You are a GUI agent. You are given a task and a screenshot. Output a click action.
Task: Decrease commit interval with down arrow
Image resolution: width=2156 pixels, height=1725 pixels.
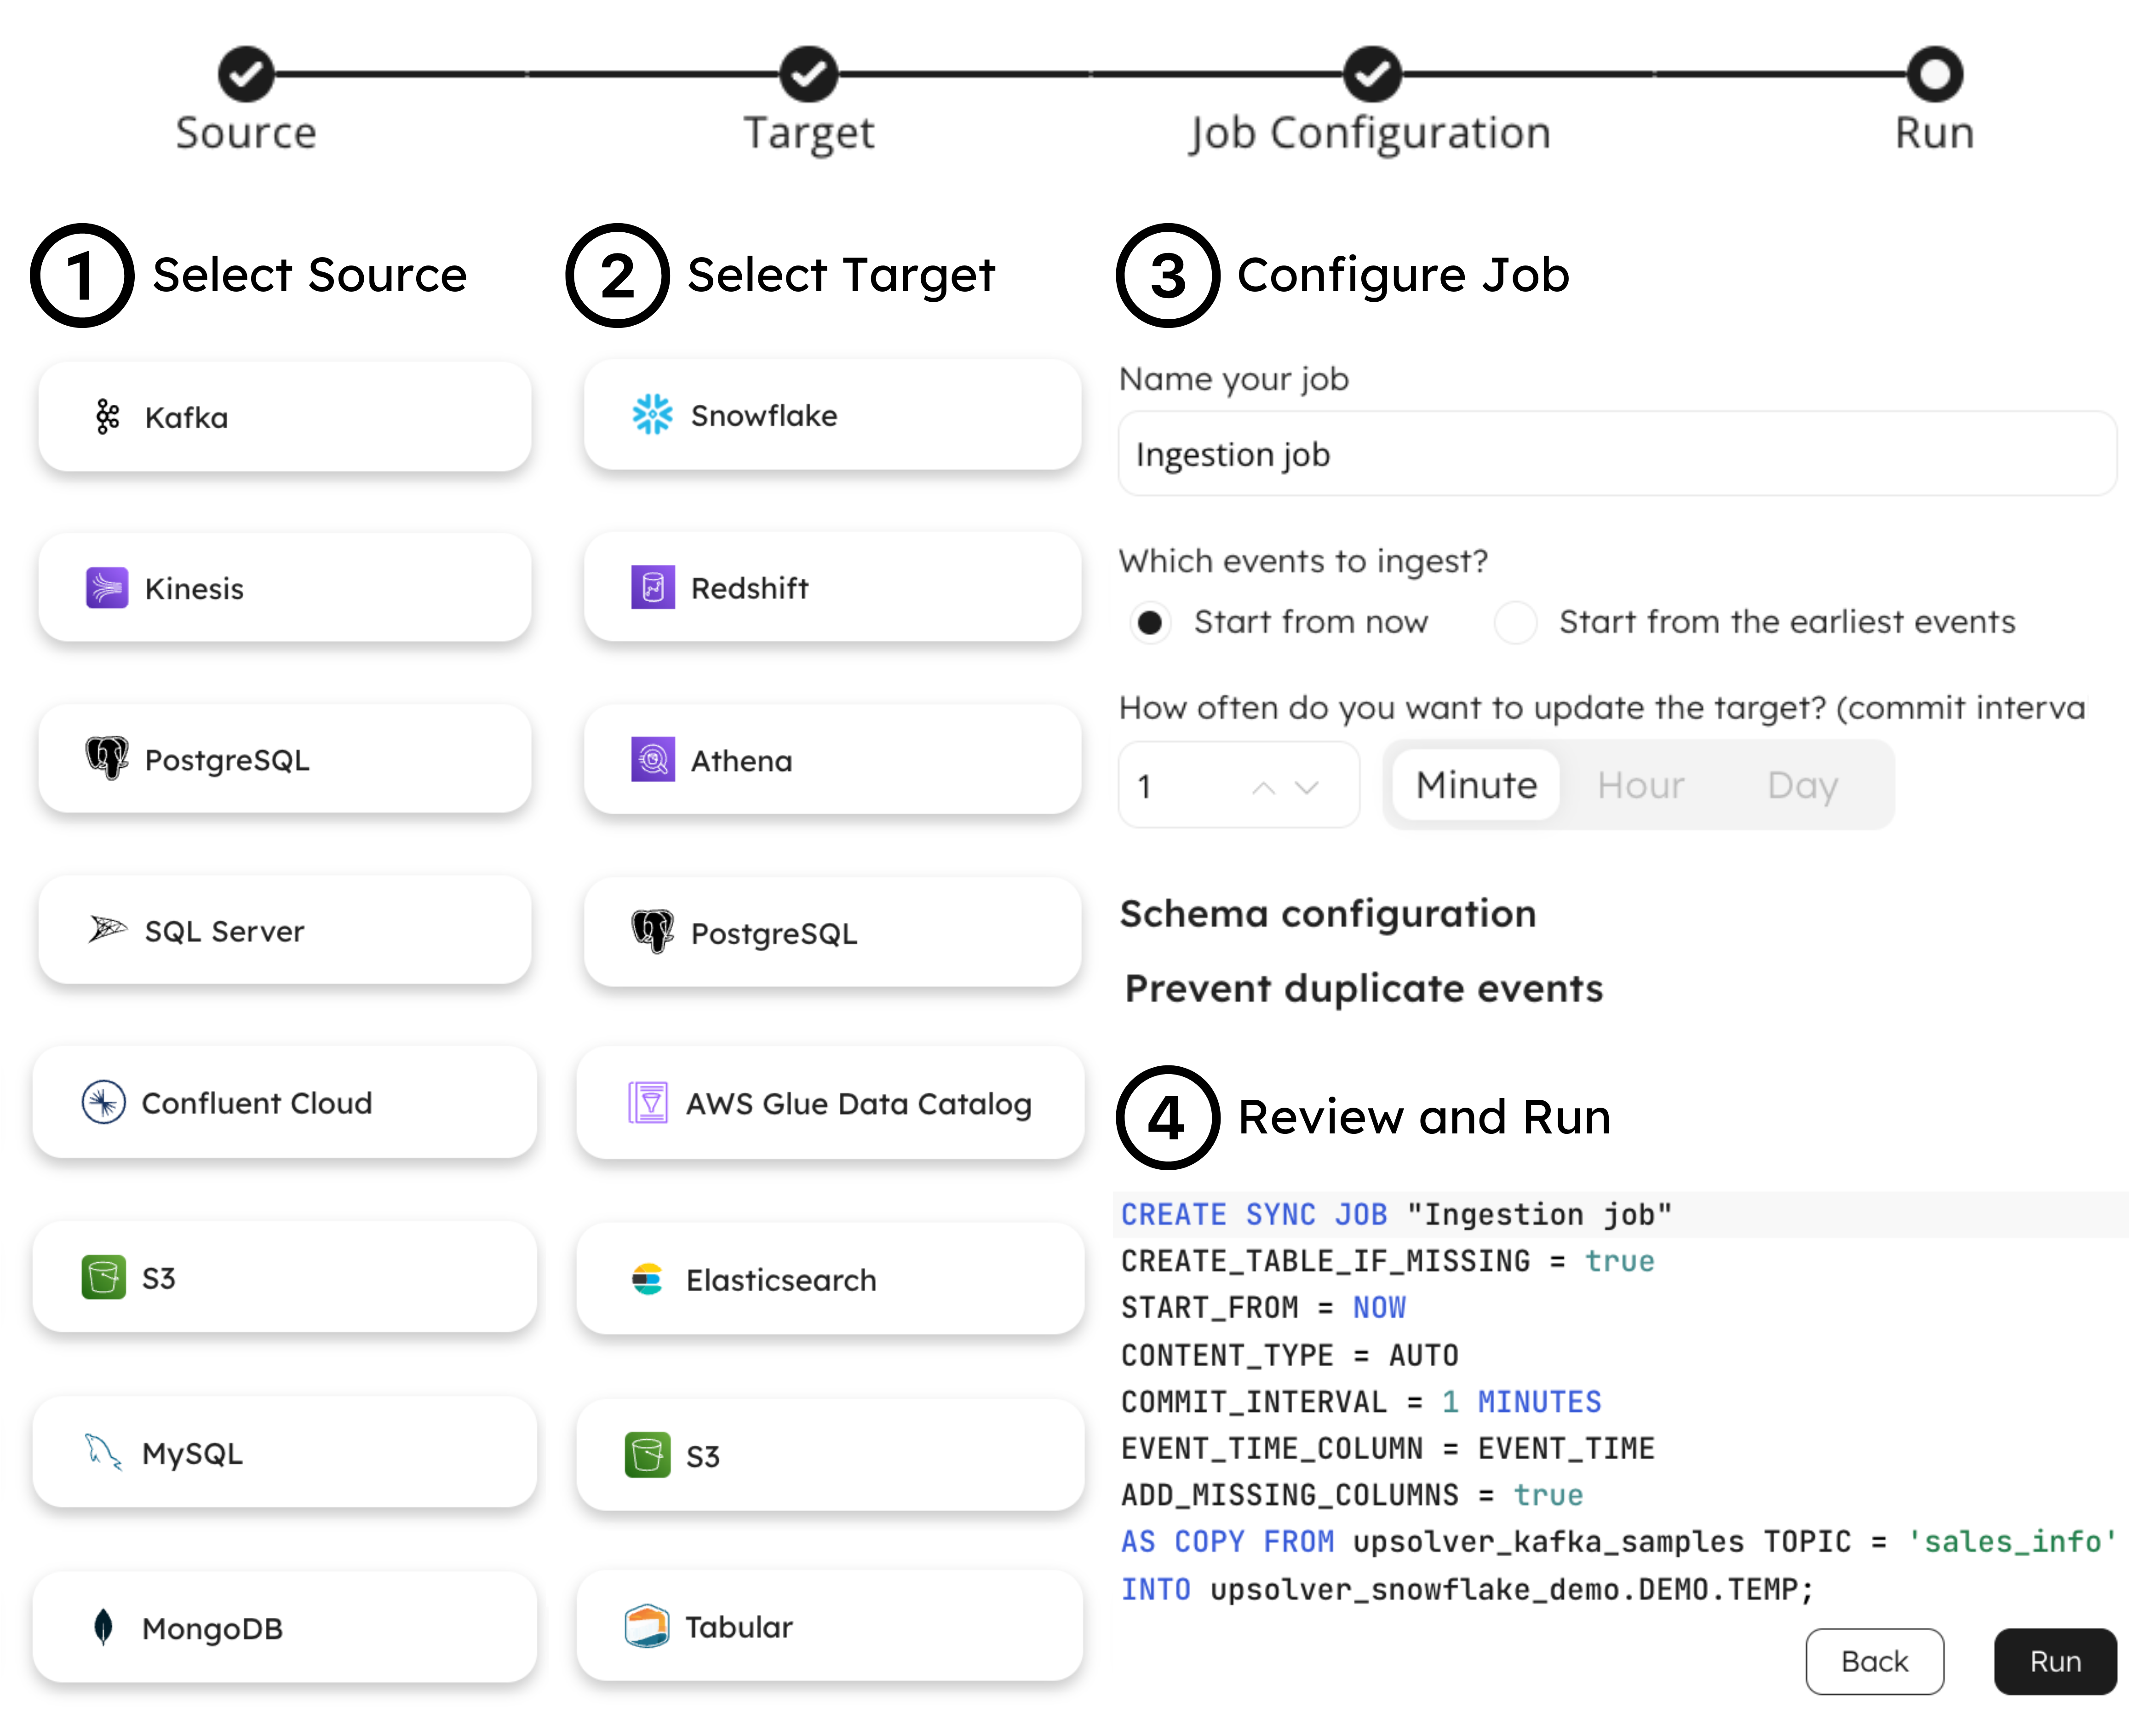pos(1306,788)
